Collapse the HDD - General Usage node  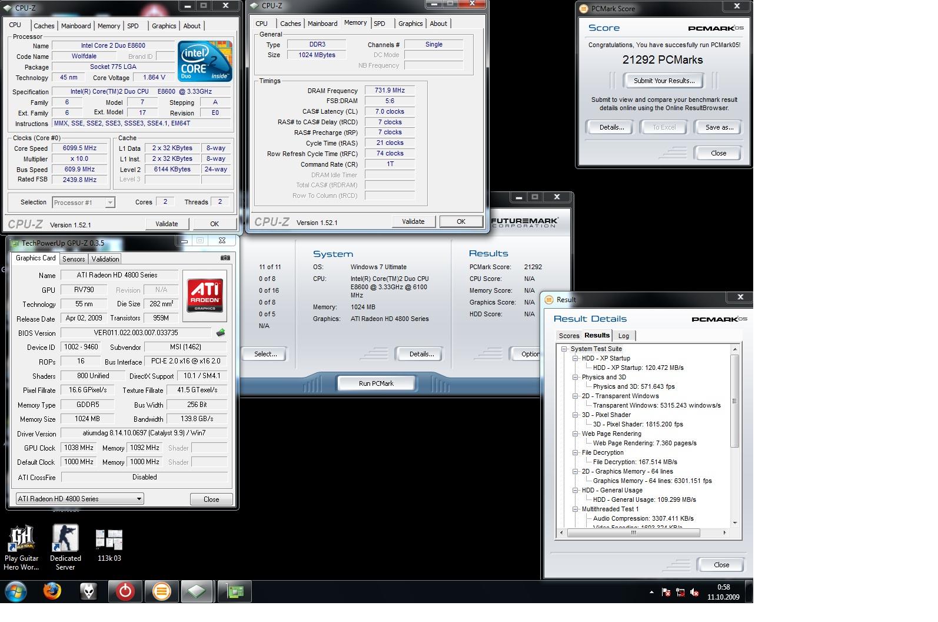575,490
